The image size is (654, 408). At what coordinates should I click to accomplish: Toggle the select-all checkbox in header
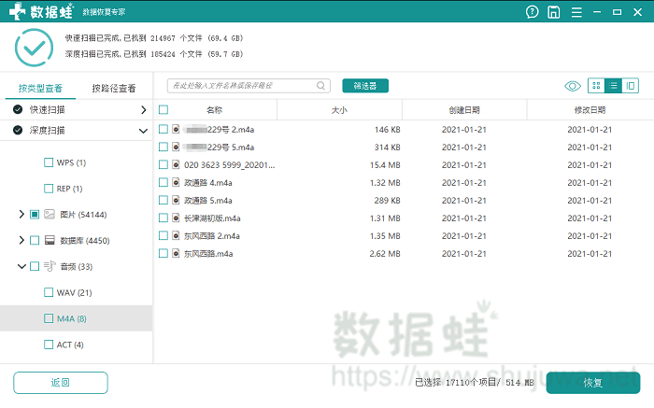click(163, 110)
